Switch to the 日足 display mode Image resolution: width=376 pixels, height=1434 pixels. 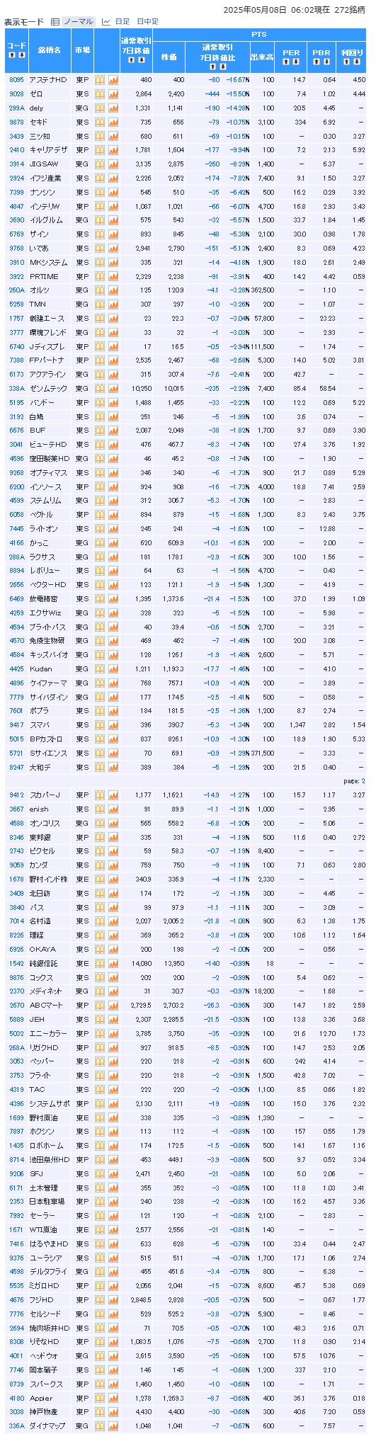(x=122, y=22)
